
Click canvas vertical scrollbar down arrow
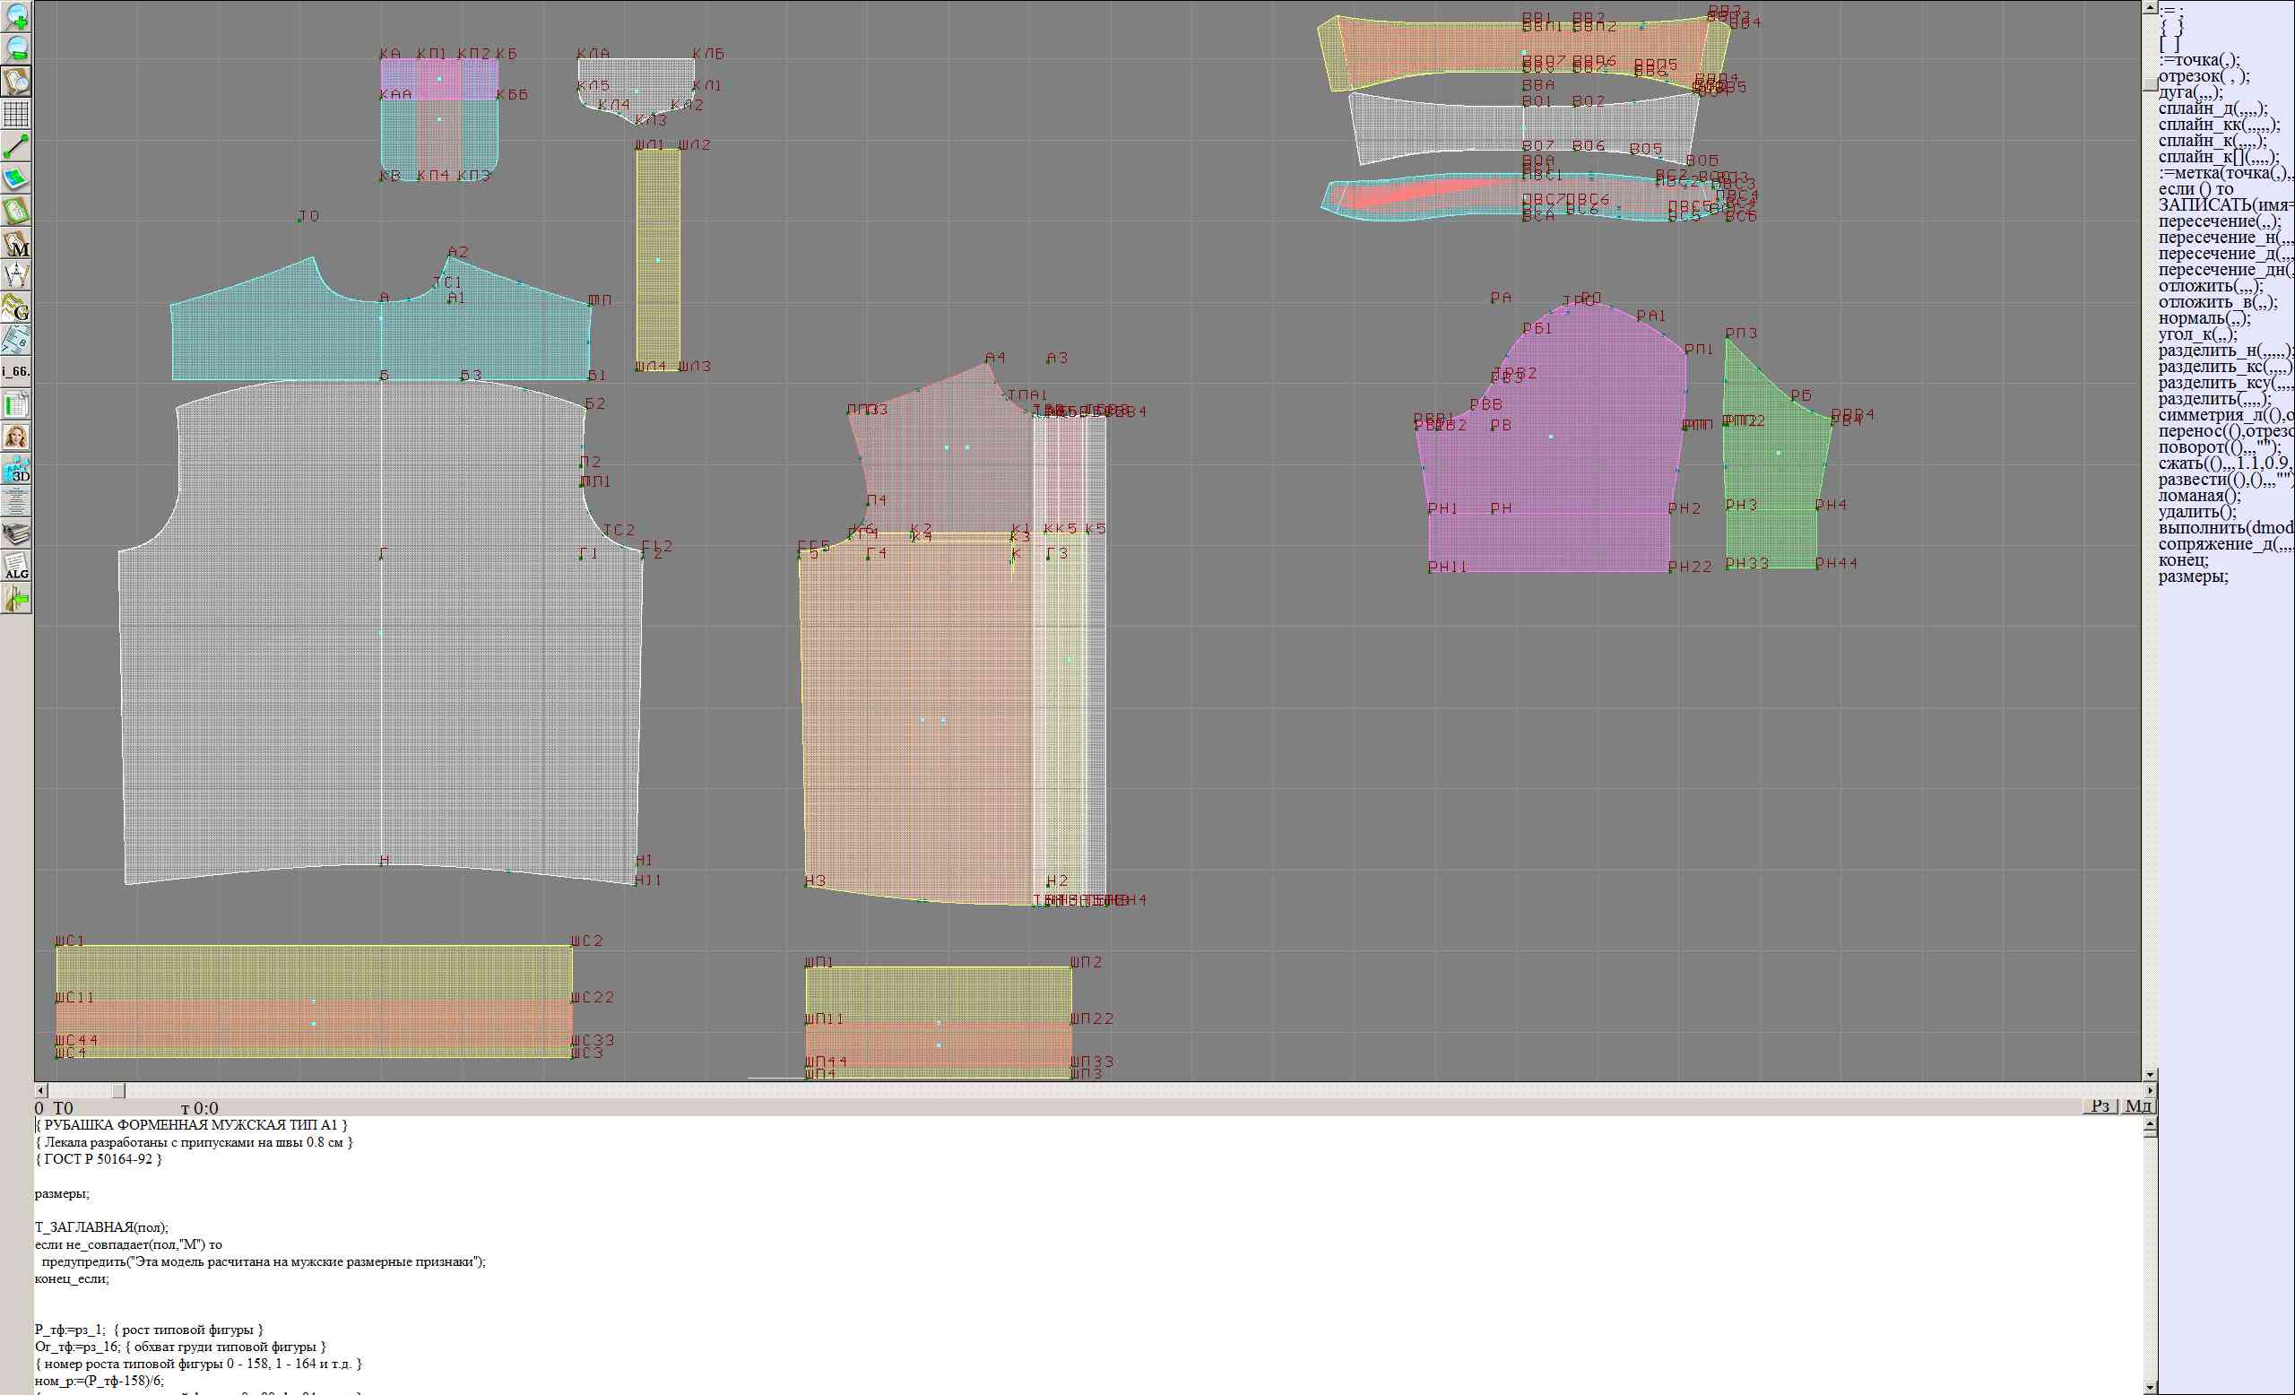click(x=2150, y=1074)
